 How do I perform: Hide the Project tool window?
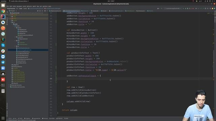(x=47, y=11)
